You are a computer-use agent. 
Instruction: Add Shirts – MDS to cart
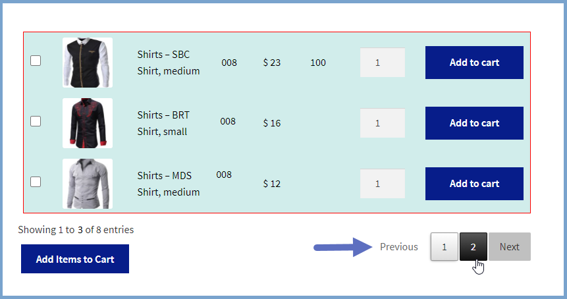(474, 184)
